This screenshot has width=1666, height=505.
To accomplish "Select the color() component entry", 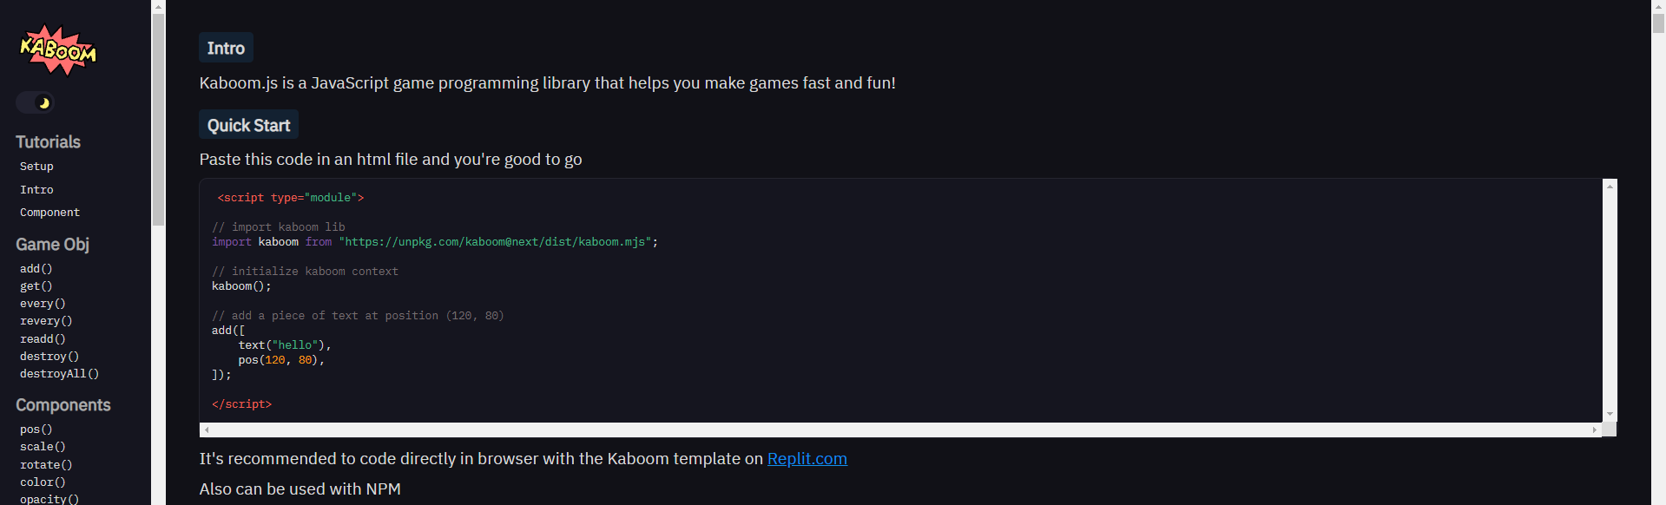I will (x=43, y=482).
